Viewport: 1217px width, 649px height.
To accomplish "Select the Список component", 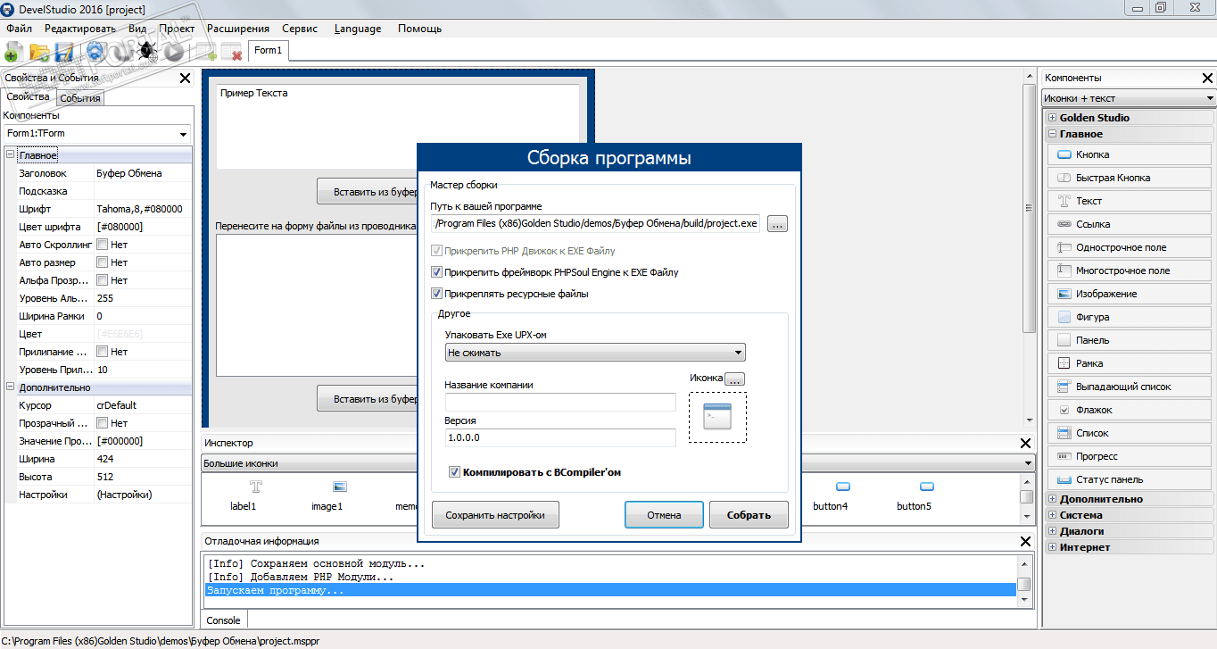I will point(1130,433).
